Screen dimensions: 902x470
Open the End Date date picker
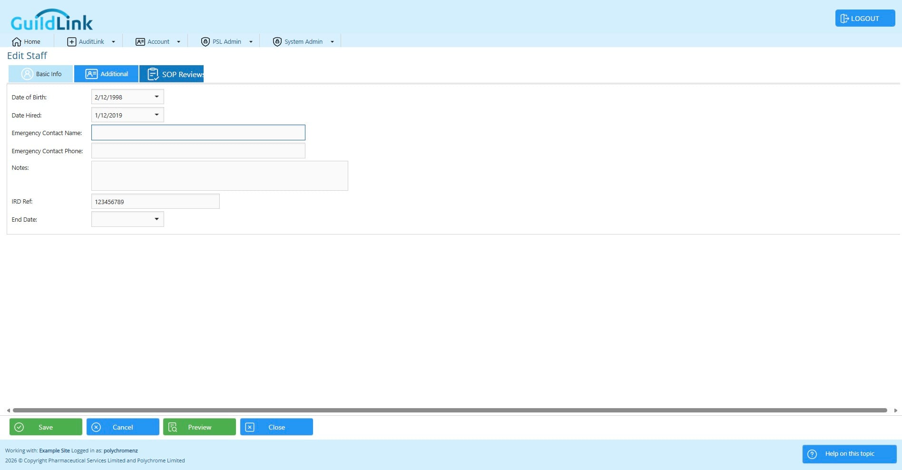[157, 219]
